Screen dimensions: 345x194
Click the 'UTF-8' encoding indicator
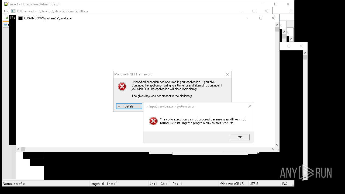(x=254, y=184)
